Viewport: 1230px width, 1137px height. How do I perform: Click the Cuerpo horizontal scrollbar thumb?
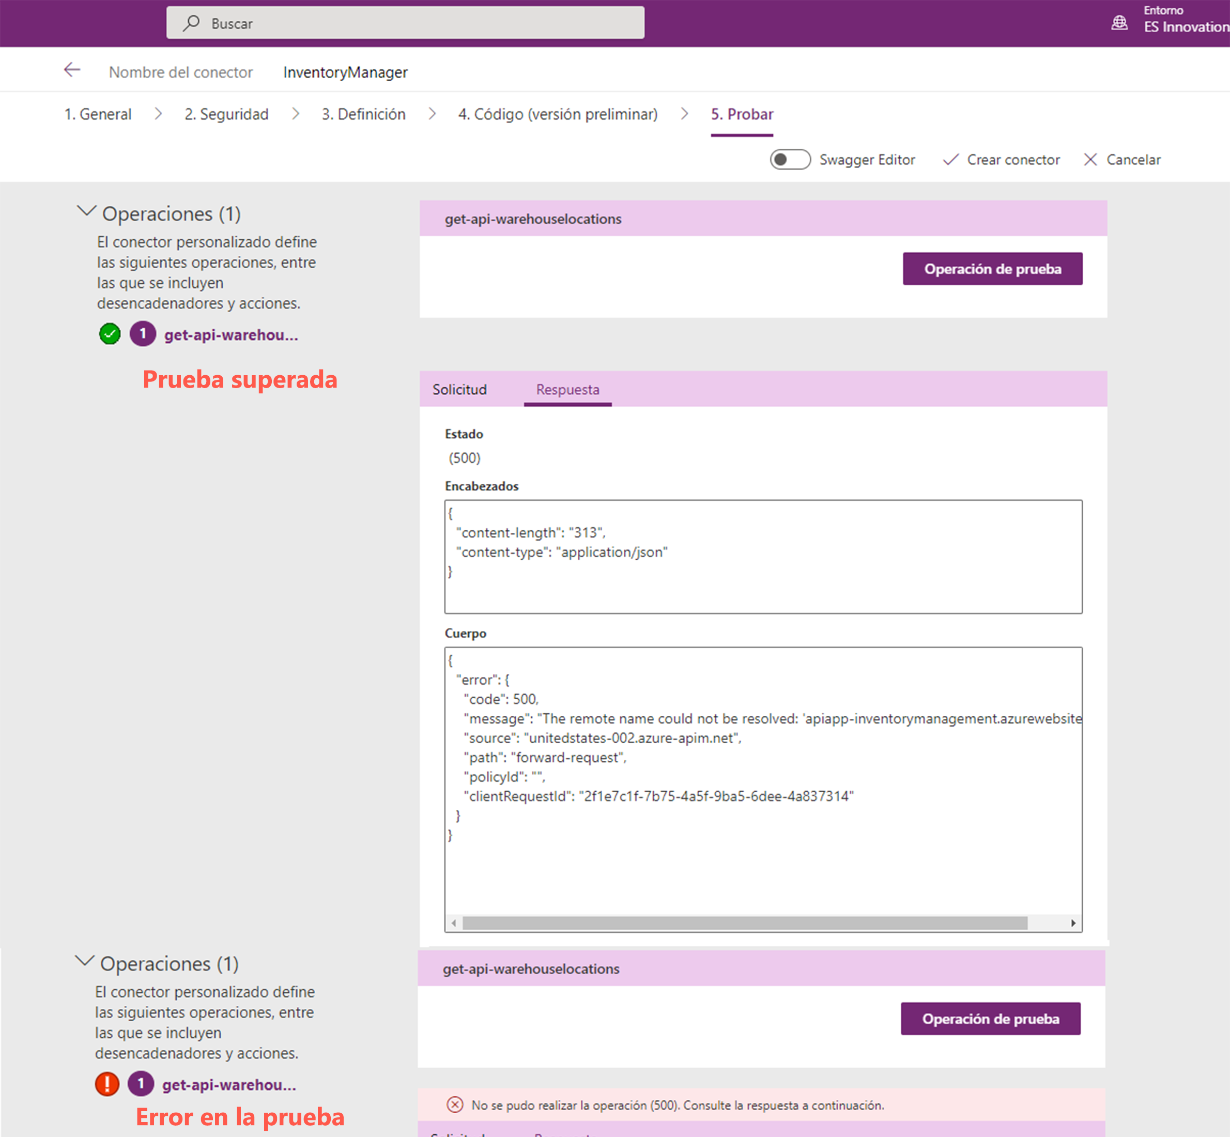(745, 923)
